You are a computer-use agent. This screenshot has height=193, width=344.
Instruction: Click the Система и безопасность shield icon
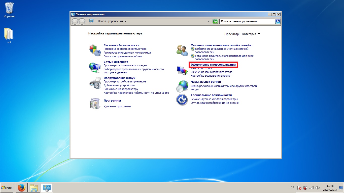tap(95, 50)
